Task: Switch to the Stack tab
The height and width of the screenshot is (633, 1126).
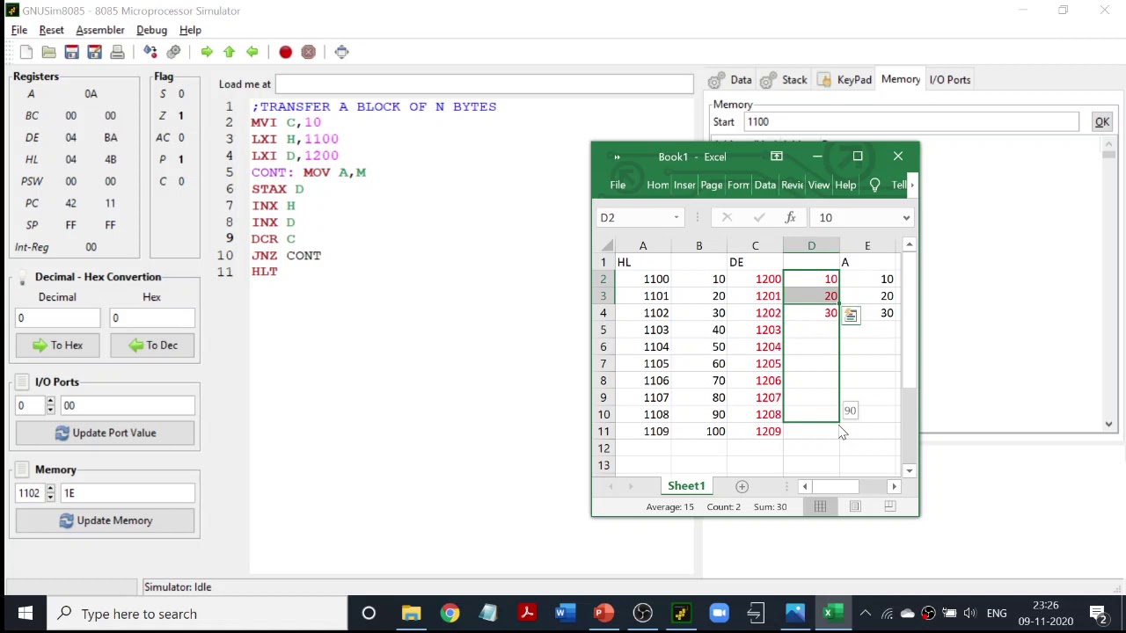Action: click(784, 80)
